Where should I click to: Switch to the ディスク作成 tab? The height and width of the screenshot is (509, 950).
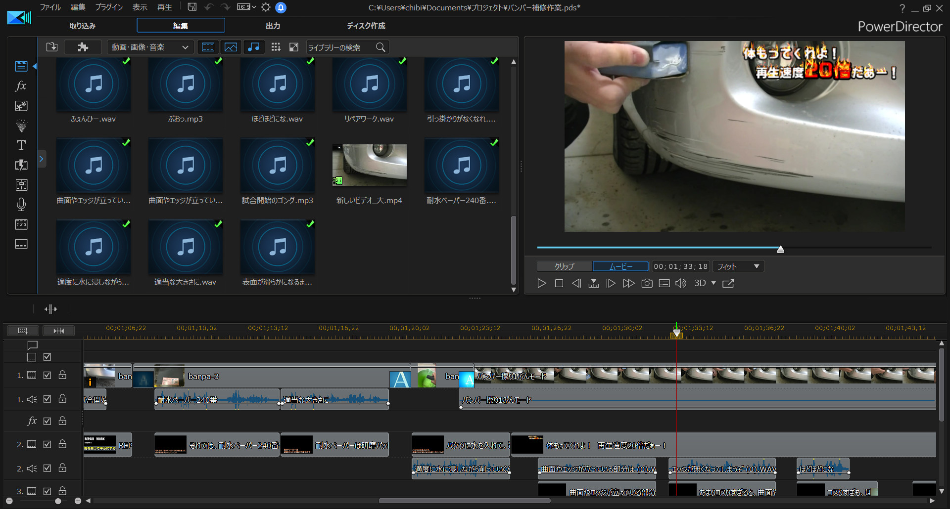point(366,26)
